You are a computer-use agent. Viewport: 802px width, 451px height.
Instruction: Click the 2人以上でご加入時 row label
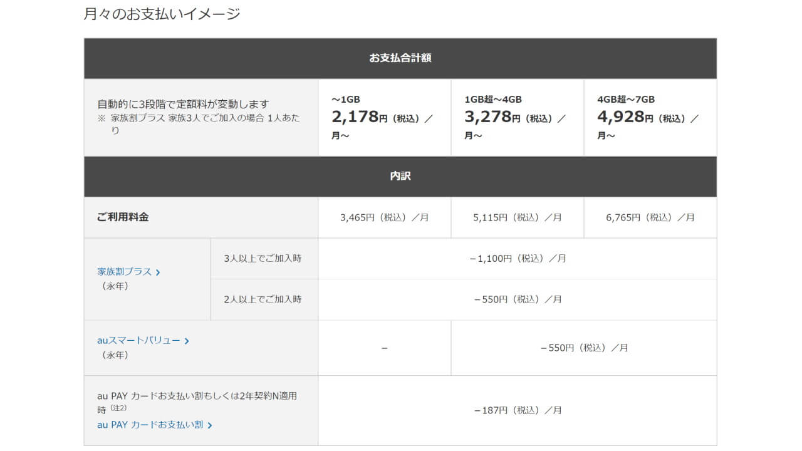coord(263,299)
